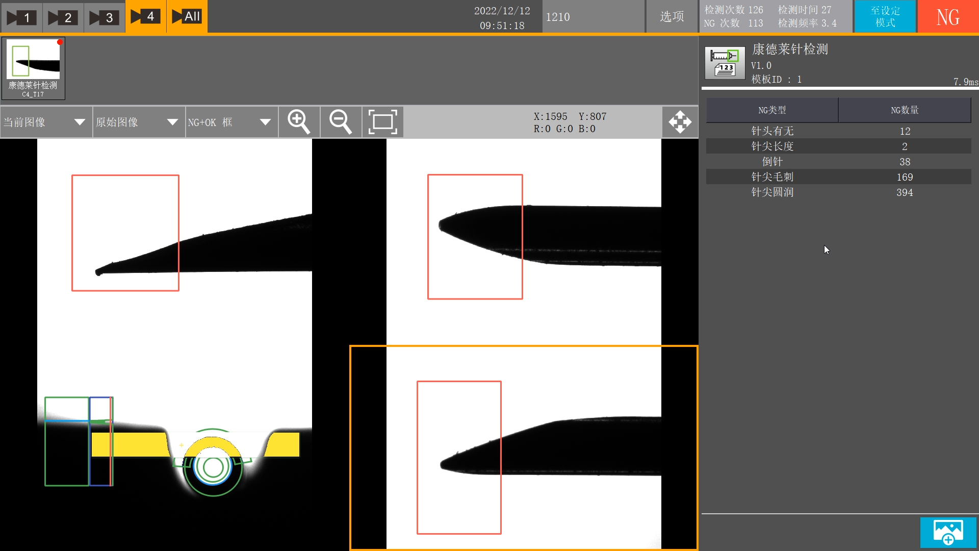Toggle camera 4 view button
This screenshot has height=551, width=979.
tap(145, 17)
